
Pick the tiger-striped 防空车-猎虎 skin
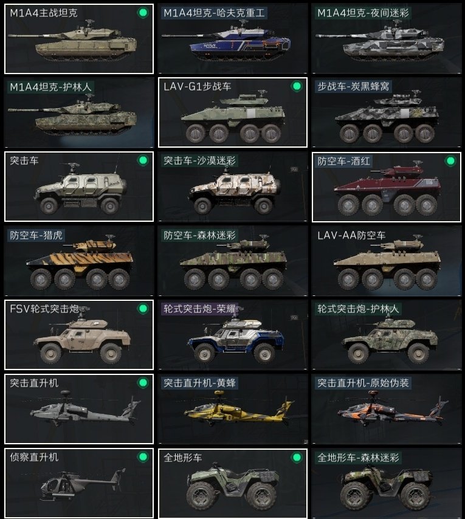79,261
